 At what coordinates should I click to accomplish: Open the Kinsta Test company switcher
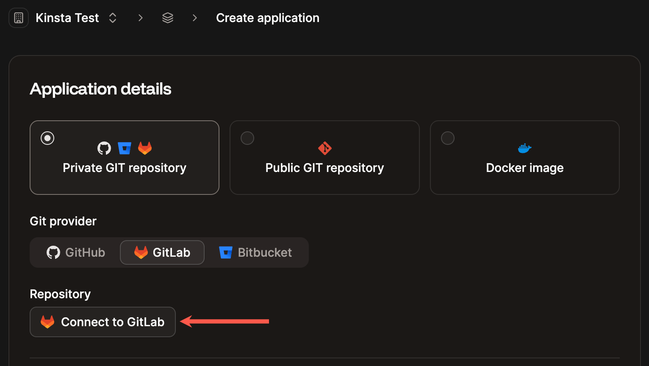click(x=112, y=17)
